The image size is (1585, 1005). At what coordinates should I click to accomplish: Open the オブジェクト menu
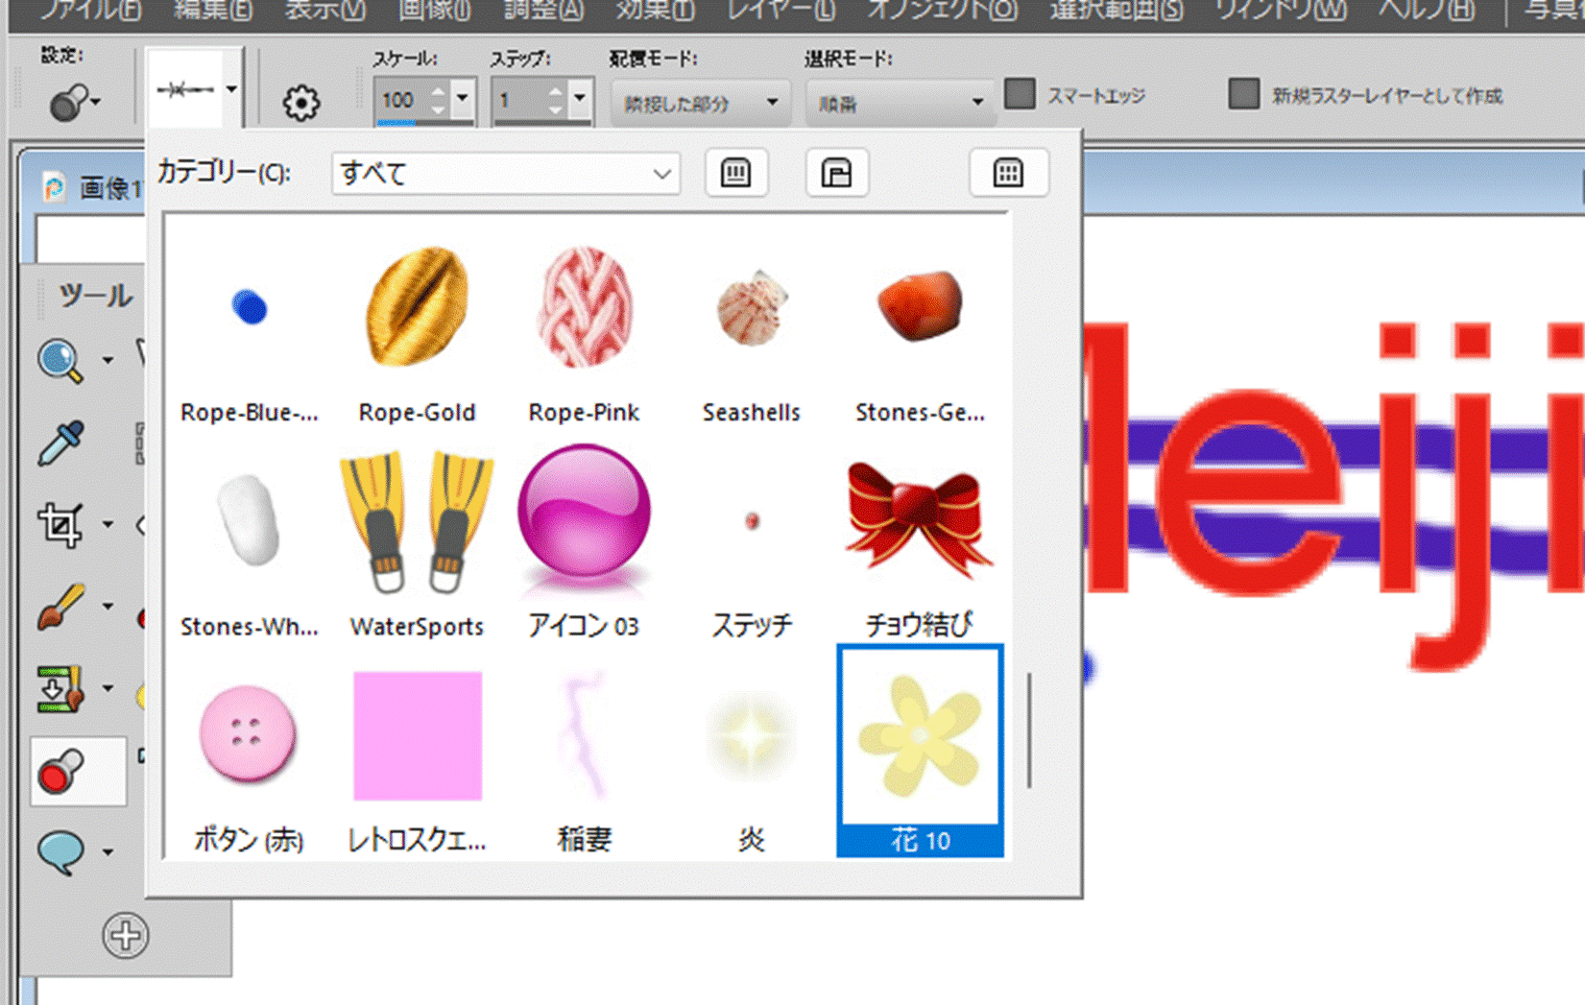click(943, 11)
